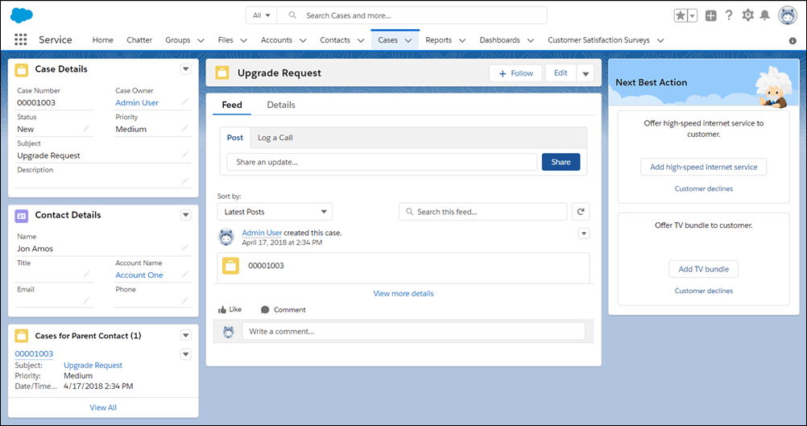Click the Global Actions plus icon

(710, 15)
